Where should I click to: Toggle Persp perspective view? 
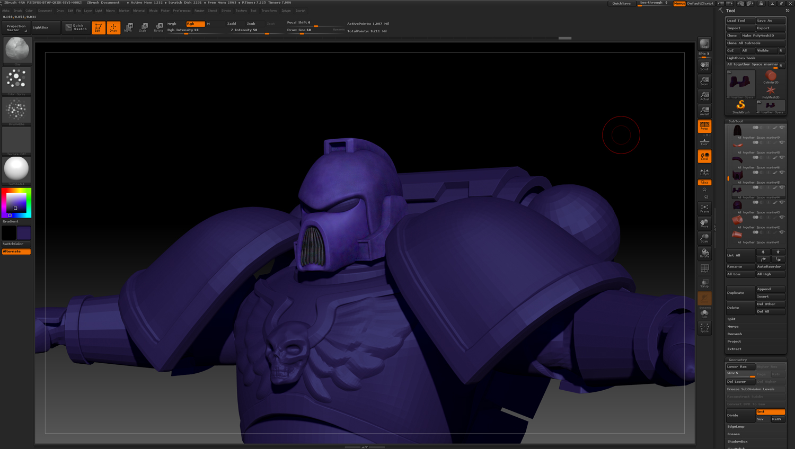(704, 126)
